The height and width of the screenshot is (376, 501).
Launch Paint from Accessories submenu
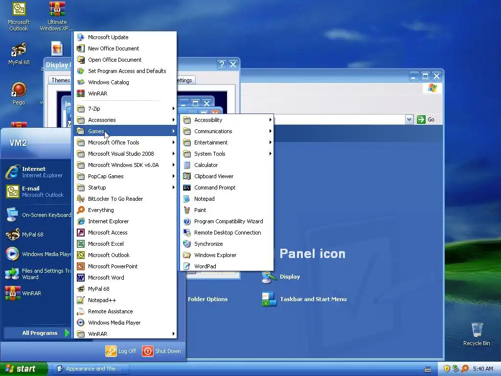click(x=227, y=210)
